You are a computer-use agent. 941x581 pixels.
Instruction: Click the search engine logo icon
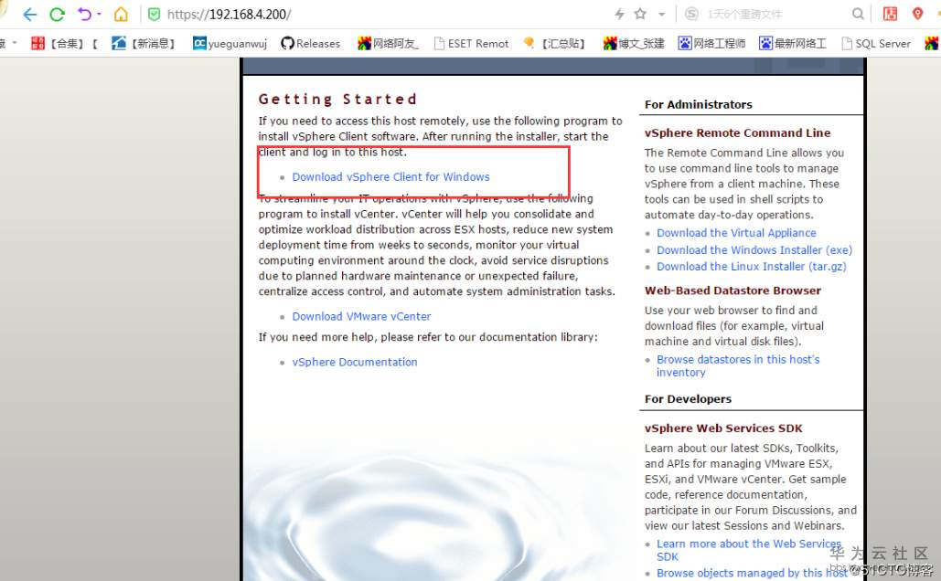point(691,14)
